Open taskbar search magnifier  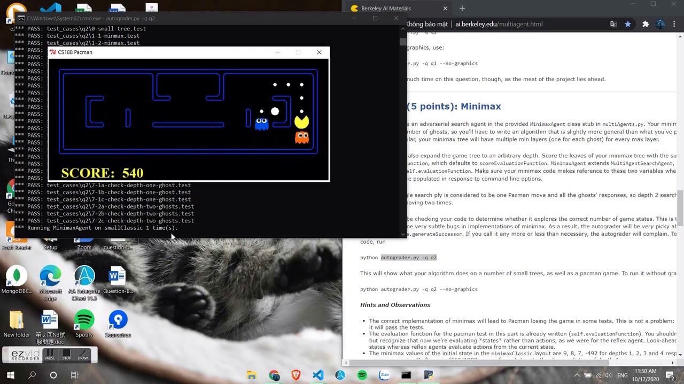click(32, 375)
